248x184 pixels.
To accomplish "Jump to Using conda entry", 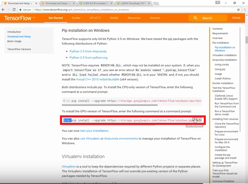I will click(x=222, y=65).
